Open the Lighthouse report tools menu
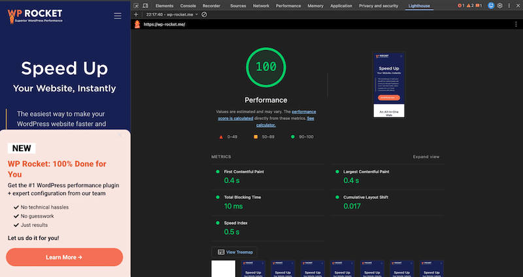The width and height of the screenshot is (523, 277). click(x=516, y=24)
